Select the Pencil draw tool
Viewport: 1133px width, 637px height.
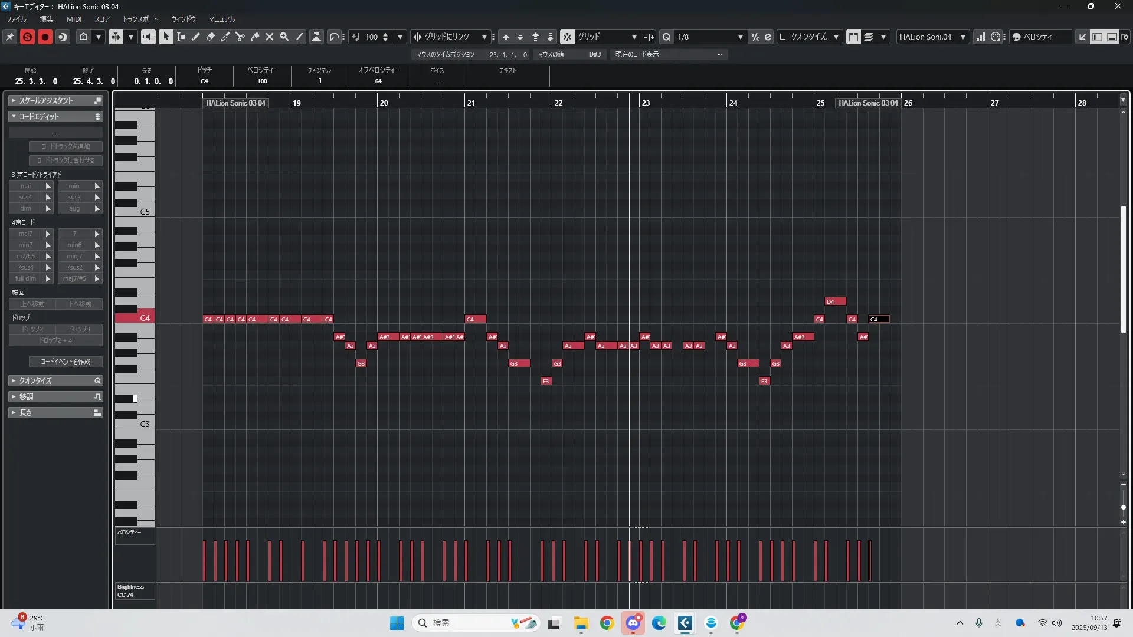coord(196,37)
